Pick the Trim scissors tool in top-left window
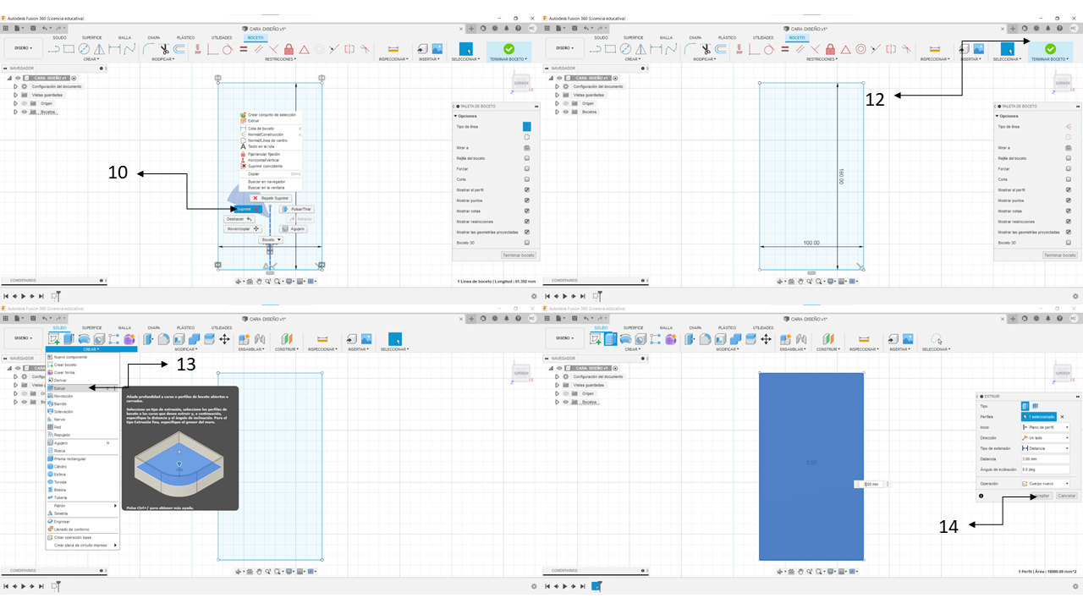 click(x=164, y=49)
